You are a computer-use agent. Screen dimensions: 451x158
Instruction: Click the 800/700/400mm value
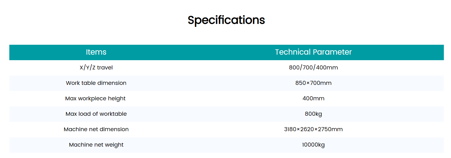tap(313, 68)
